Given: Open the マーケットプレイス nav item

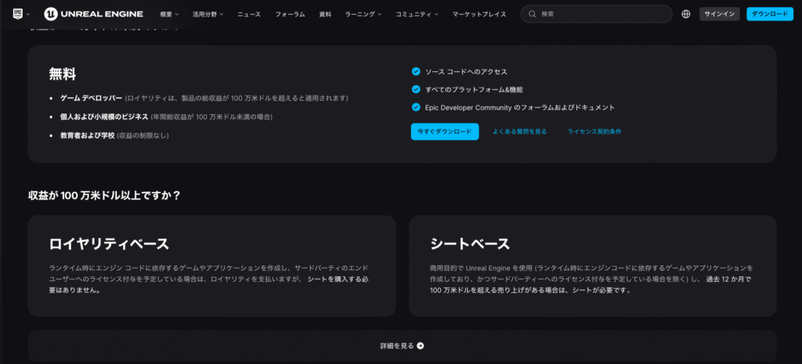Looking at the screenshot, I should [x=479, y=14].
